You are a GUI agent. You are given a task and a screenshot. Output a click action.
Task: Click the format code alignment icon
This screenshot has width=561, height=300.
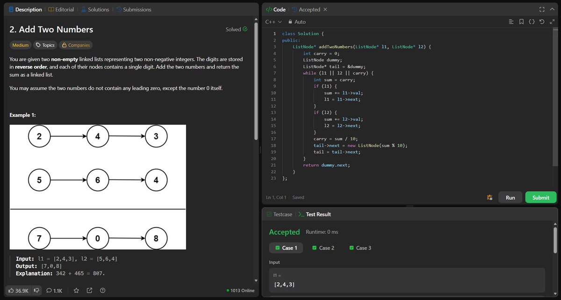pyautogui.click(x=511, y=21)
